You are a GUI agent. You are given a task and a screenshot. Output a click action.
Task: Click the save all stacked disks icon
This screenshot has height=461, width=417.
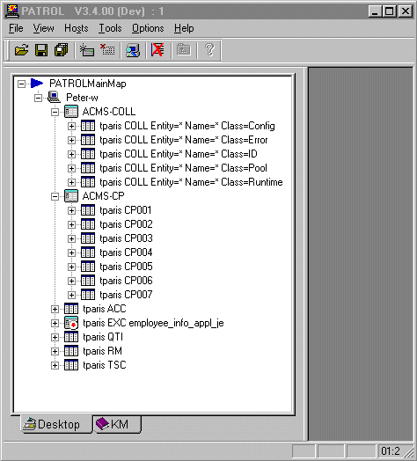click(x=62, y=50)
